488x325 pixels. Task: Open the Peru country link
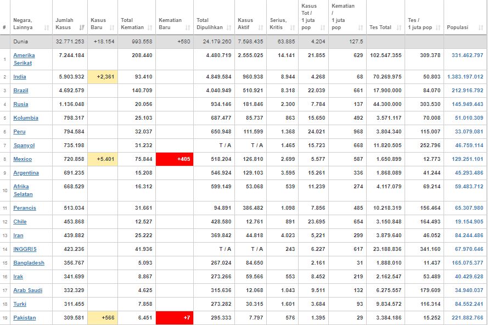point(19,131)
